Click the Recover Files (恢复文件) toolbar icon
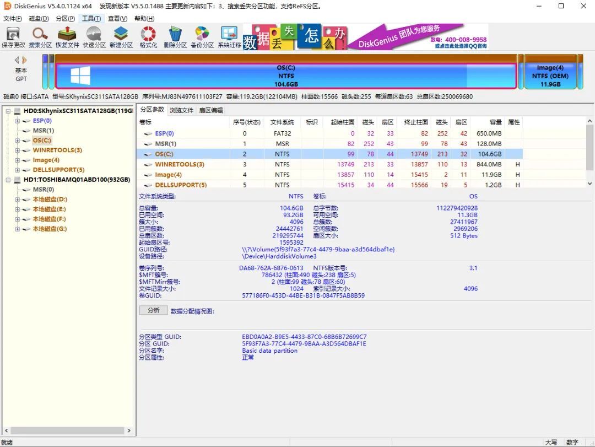Screen dimensions: 595x447 pyautogui.click(x=67, y=37)
